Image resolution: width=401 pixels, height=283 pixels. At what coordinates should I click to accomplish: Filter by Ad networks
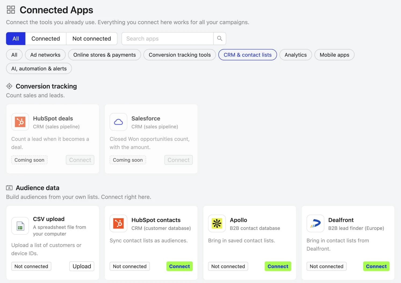45,55
